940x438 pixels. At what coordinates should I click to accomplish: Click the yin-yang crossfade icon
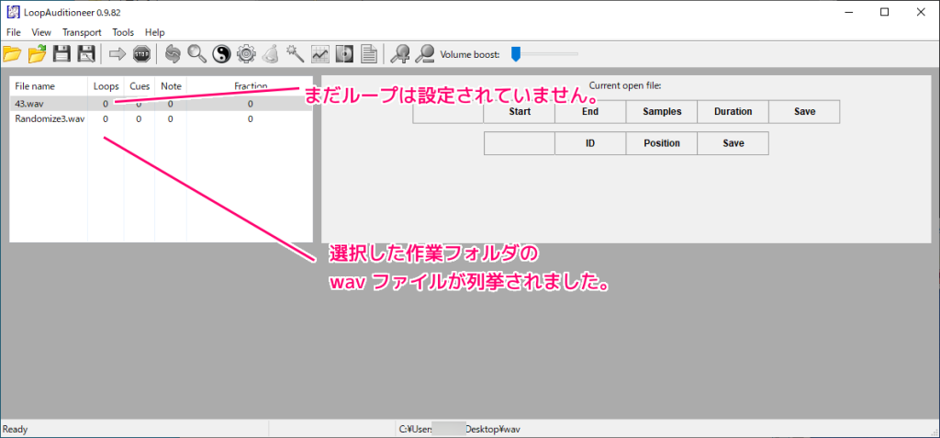(x=221, y=54)
